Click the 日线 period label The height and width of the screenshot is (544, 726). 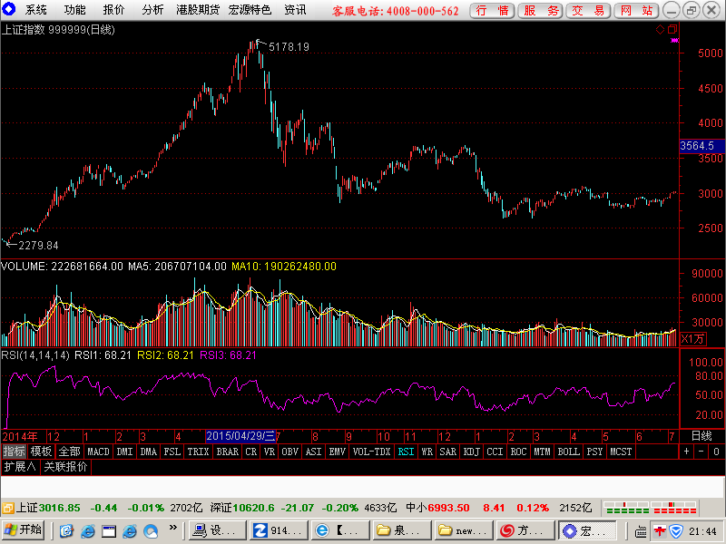(x=701, y=436)
